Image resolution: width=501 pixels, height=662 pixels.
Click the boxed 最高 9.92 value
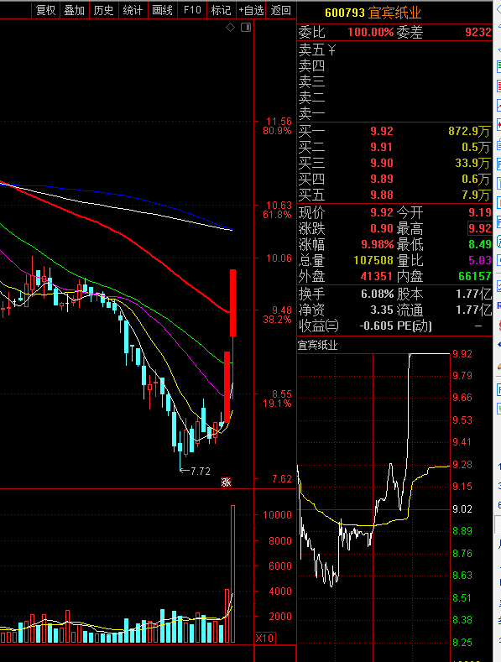point(480,228)
